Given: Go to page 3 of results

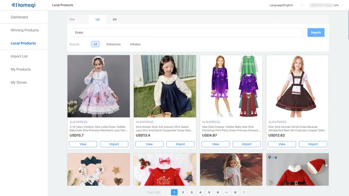Looking at the screenshot, I should point(191,192).
